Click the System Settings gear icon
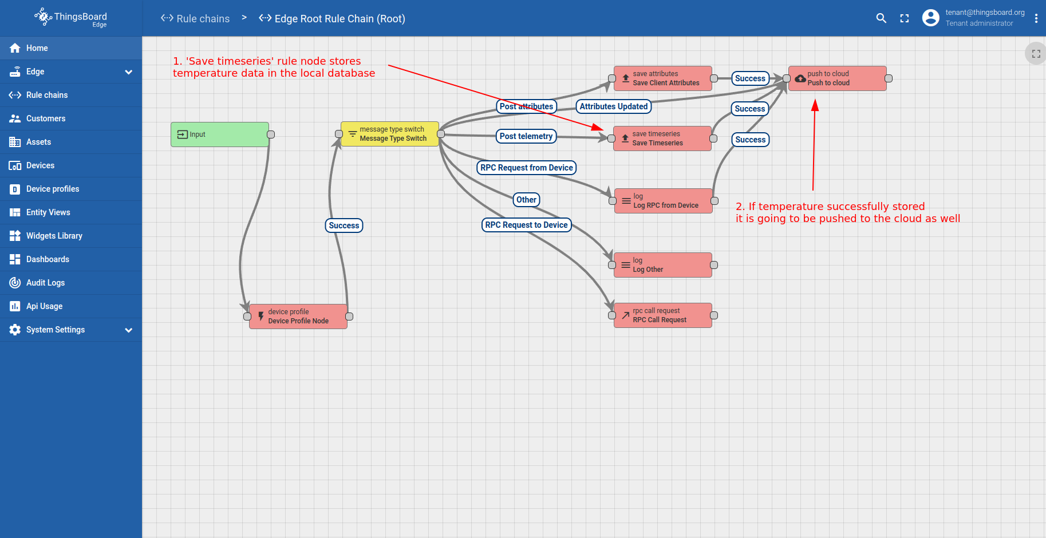This screenshot has height=538, width=1046. pos(15,330)
